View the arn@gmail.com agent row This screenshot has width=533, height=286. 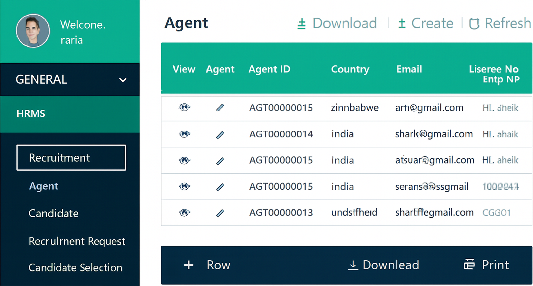tap(184, 108)
